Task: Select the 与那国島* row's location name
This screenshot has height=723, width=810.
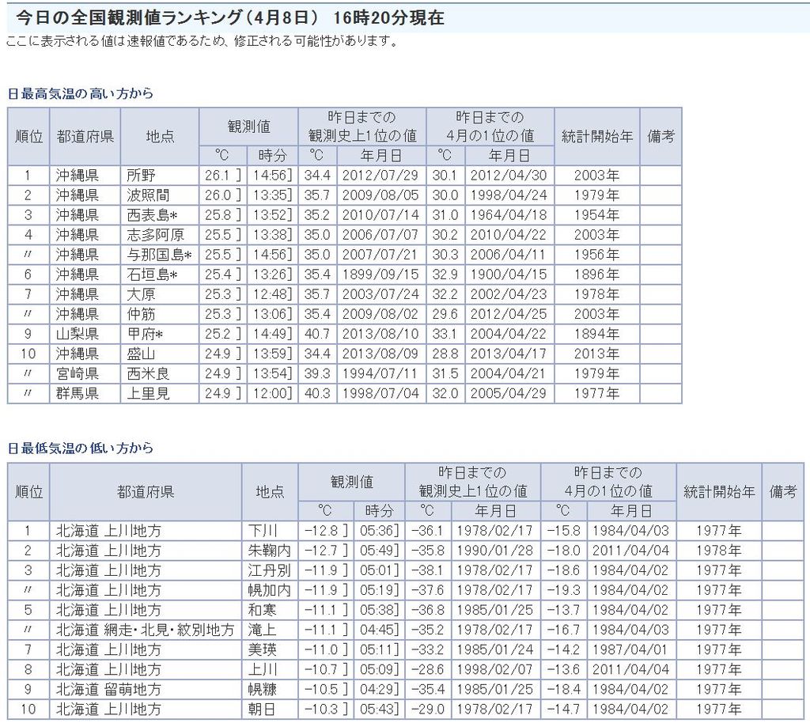Action: [160, 255]
